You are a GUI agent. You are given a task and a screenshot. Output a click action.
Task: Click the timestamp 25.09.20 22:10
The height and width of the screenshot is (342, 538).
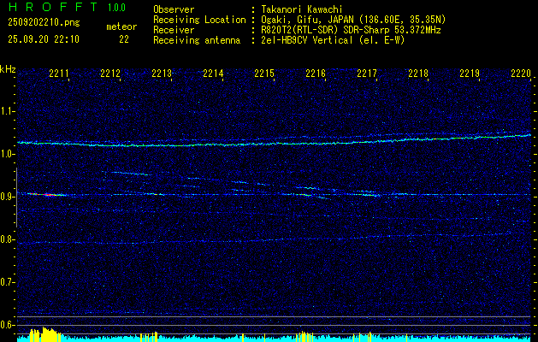click(44, 39)
